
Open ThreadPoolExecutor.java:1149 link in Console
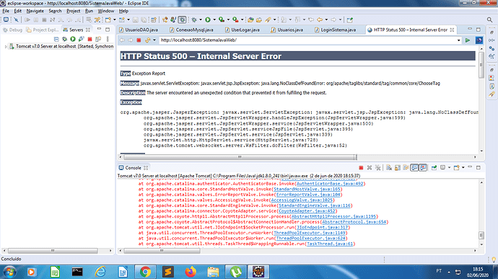click(310, 233)
